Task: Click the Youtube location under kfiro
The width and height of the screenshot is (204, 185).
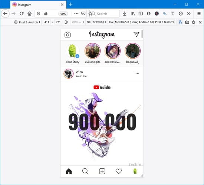Action: [81, 76]
